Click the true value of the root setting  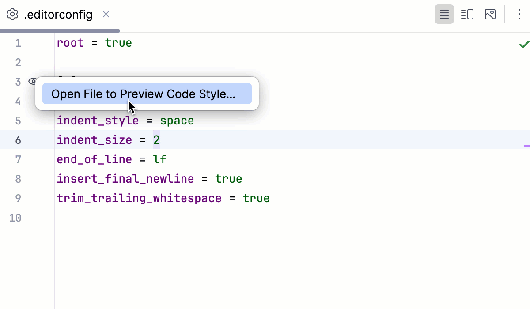tap(118, 43)
